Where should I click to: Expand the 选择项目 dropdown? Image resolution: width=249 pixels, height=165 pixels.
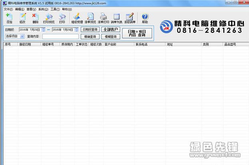22,36
